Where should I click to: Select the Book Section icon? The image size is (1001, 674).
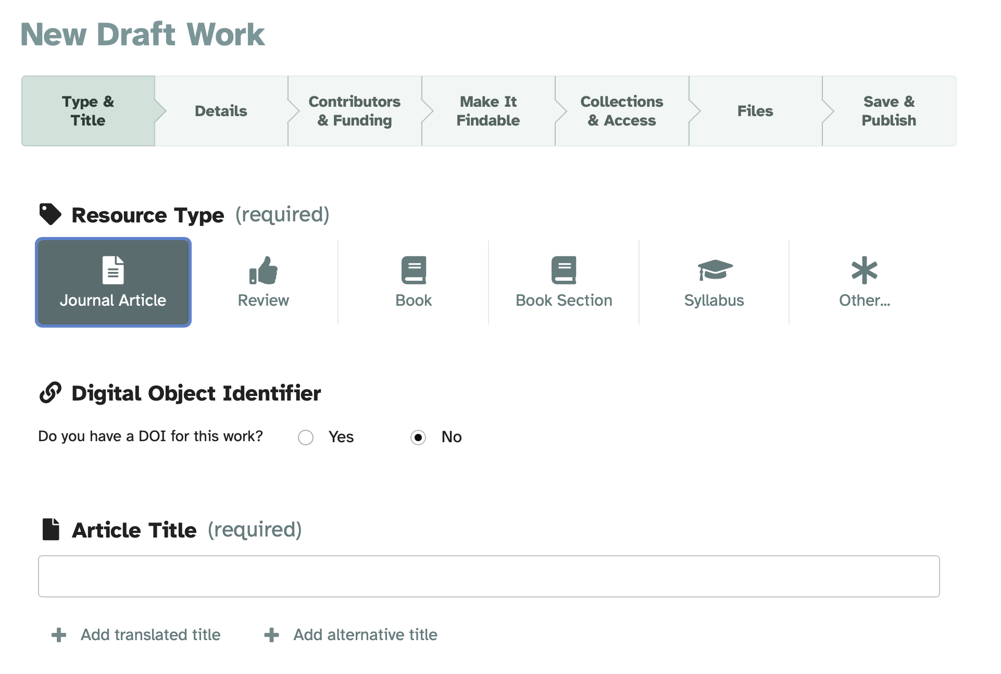[x=564, y=270]
